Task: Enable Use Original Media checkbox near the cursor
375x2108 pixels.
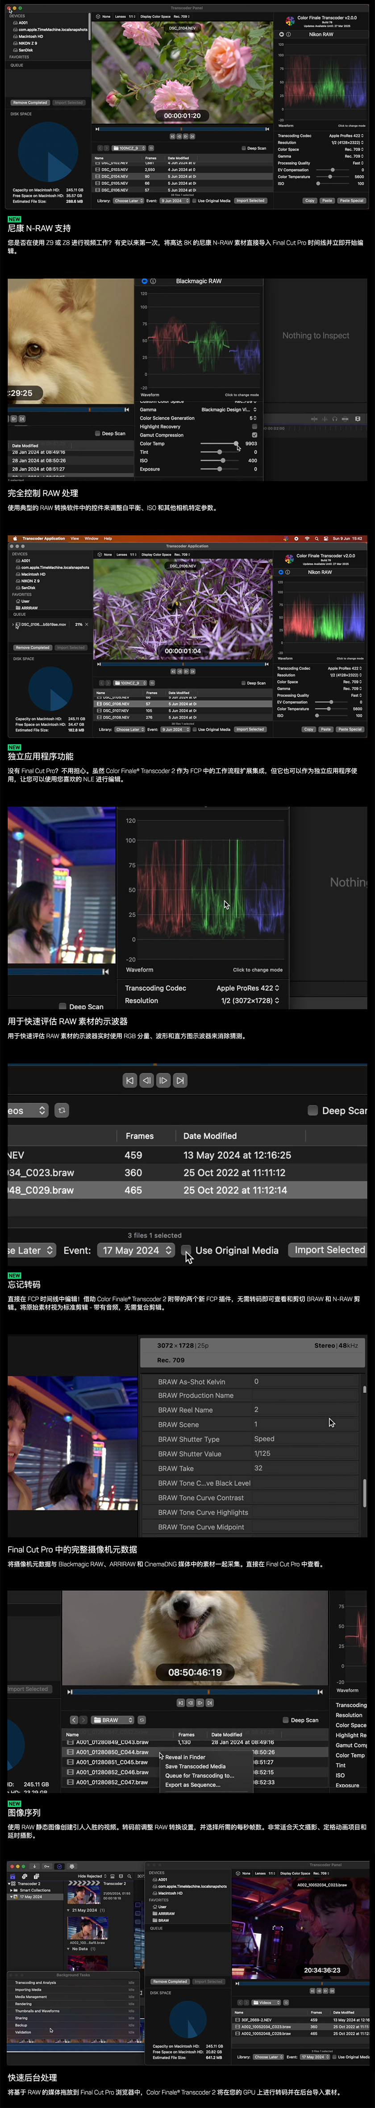Action: [186, 1250]
